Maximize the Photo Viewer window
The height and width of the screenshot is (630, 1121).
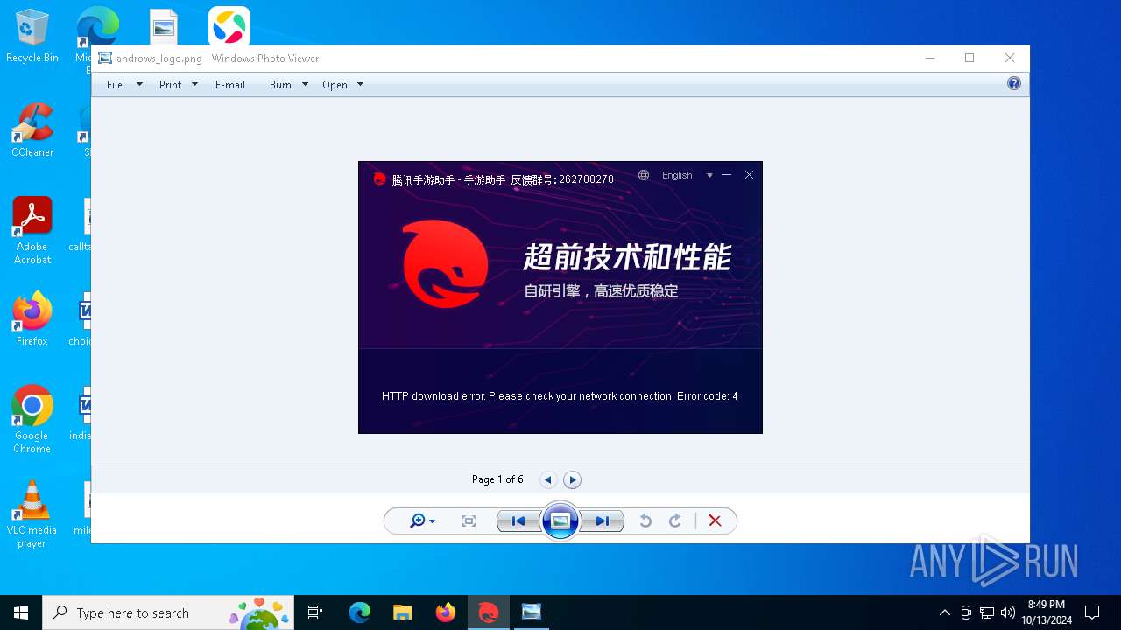[969, 59]
